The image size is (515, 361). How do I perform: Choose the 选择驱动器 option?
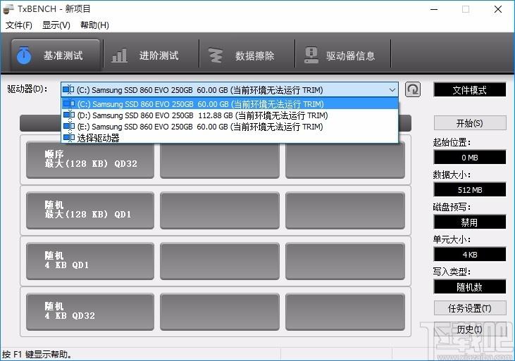pos(230,137)
